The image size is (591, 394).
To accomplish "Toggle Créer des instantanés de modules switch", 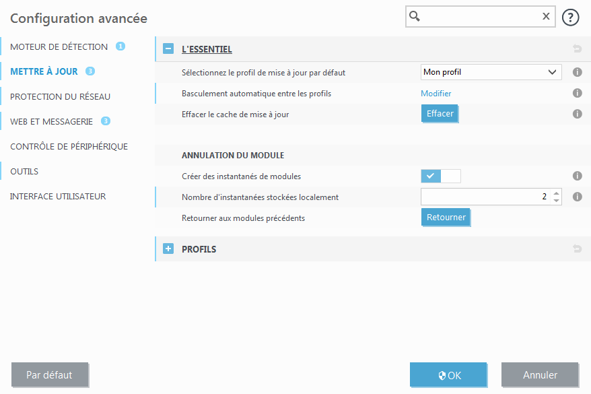I will pyautogui.click(x=441, y=176).
